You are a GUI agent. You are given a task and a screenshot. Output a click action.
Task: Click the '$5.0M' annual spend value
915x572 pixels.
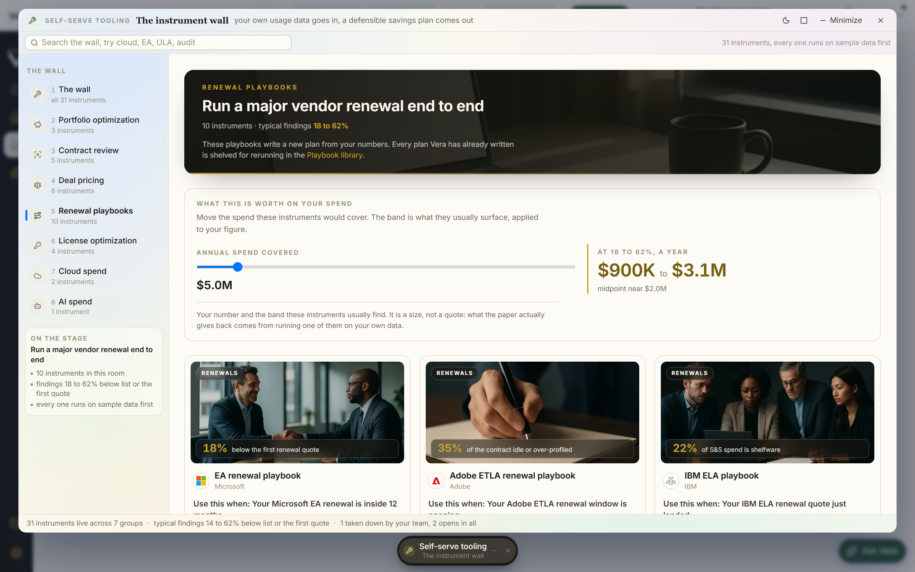(214, 285)
